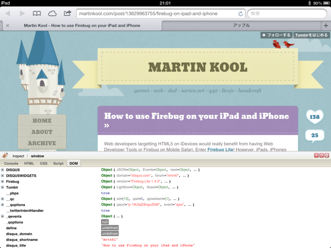Viewport: 331px width, 248px height.
Task: Click the URL address bar
Action: point(161,14)
